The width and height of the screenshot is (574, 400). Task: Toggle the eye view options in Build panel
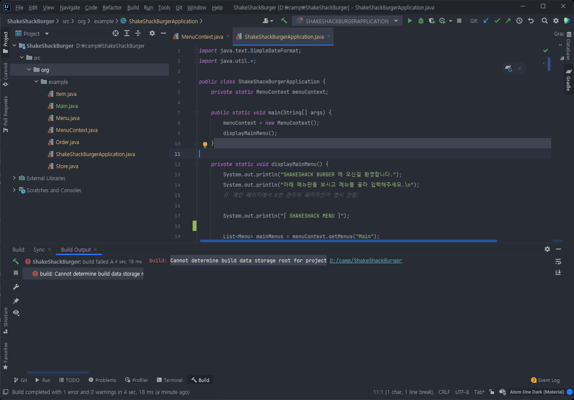(x=16, y=313)
